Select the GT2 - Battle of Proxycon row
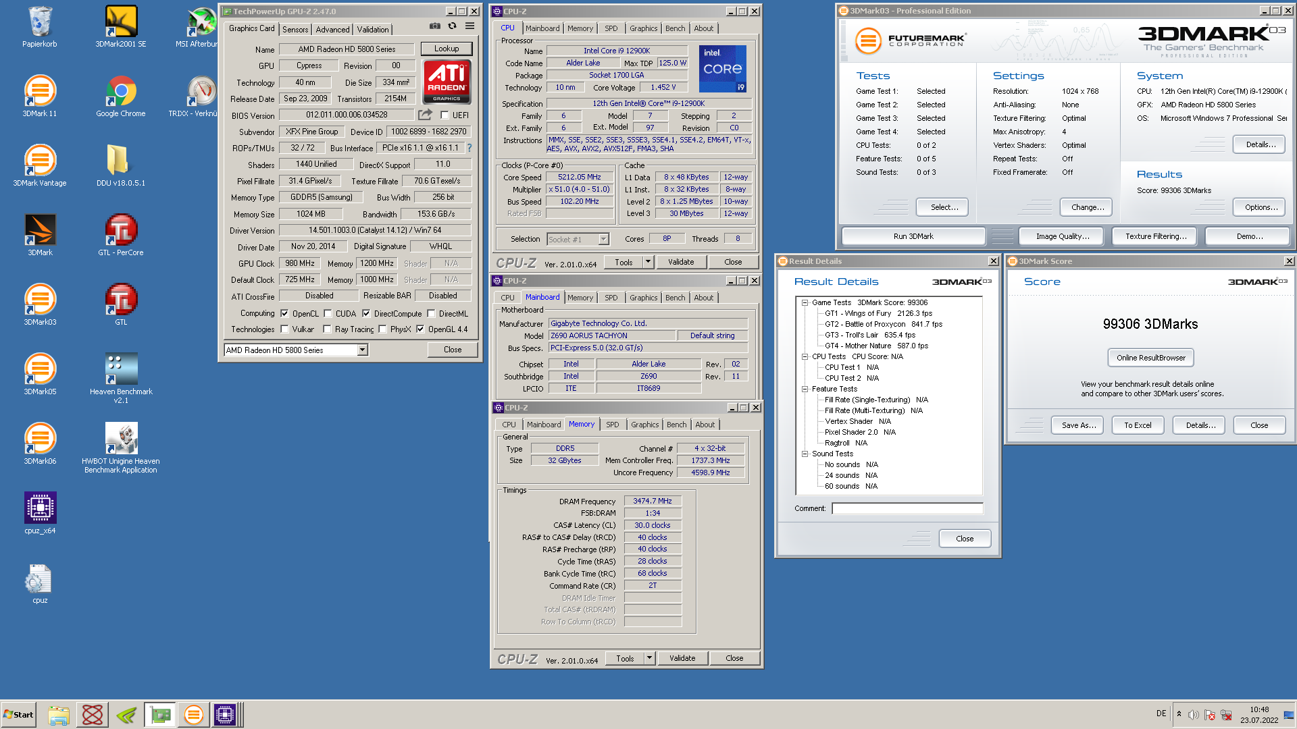 883,324
